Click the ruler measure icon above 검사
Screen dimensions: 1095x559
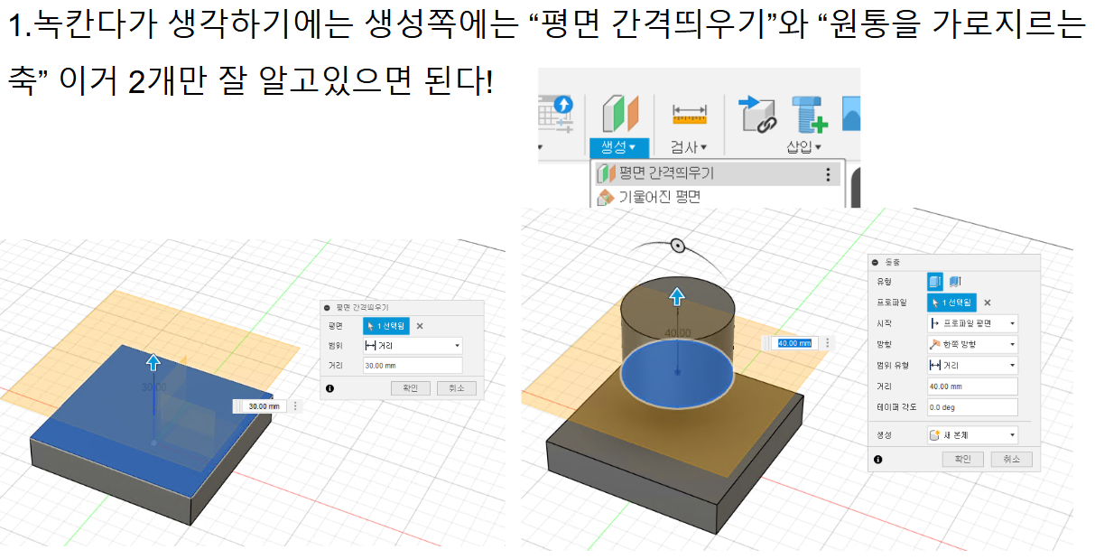(x=689, y=115)
